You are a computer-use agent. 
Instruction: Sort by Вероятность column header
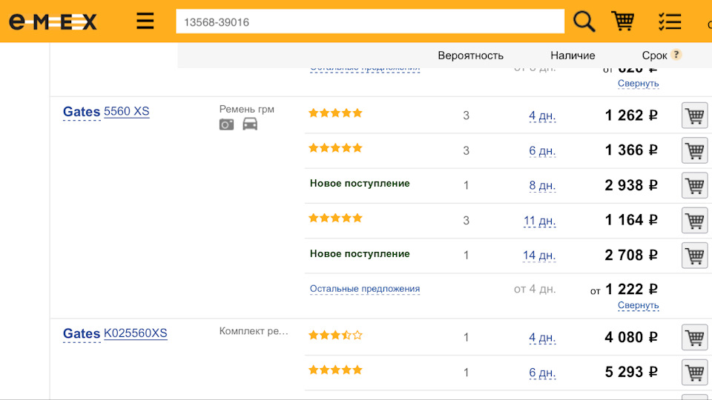point(470,56)
